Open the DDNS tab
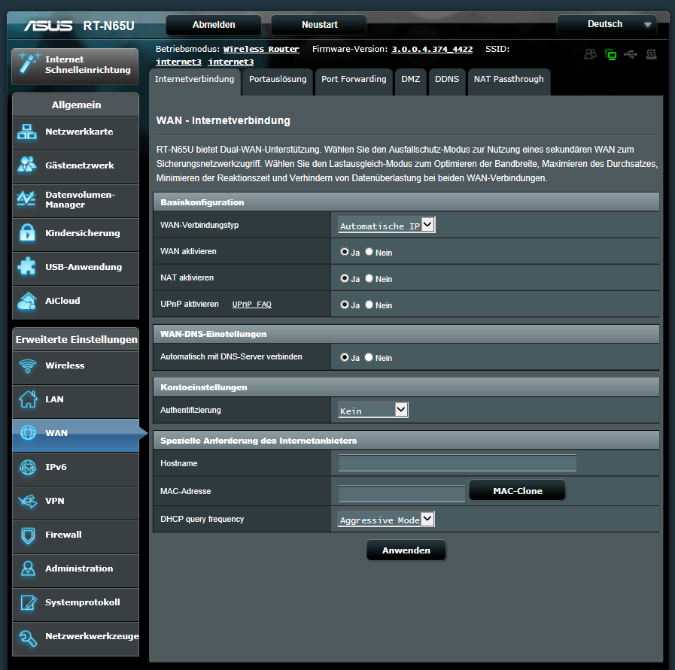 pos(447,80)
